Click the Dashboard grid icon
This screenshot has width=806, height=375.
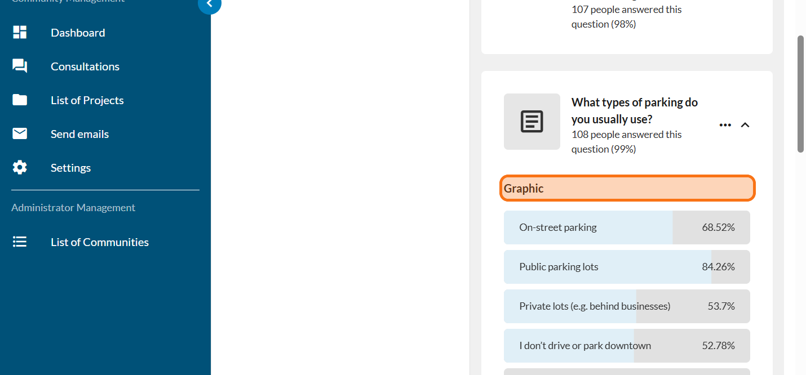(20, 33)
